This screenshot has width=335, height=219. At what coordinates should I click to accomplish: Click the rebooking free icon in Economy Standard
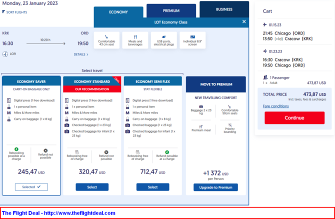77,152
